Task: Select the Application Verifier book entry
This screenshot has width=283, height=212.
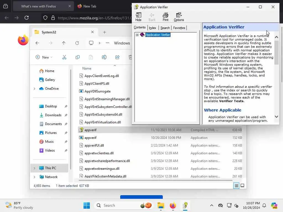Action: (x=158, y=35)
